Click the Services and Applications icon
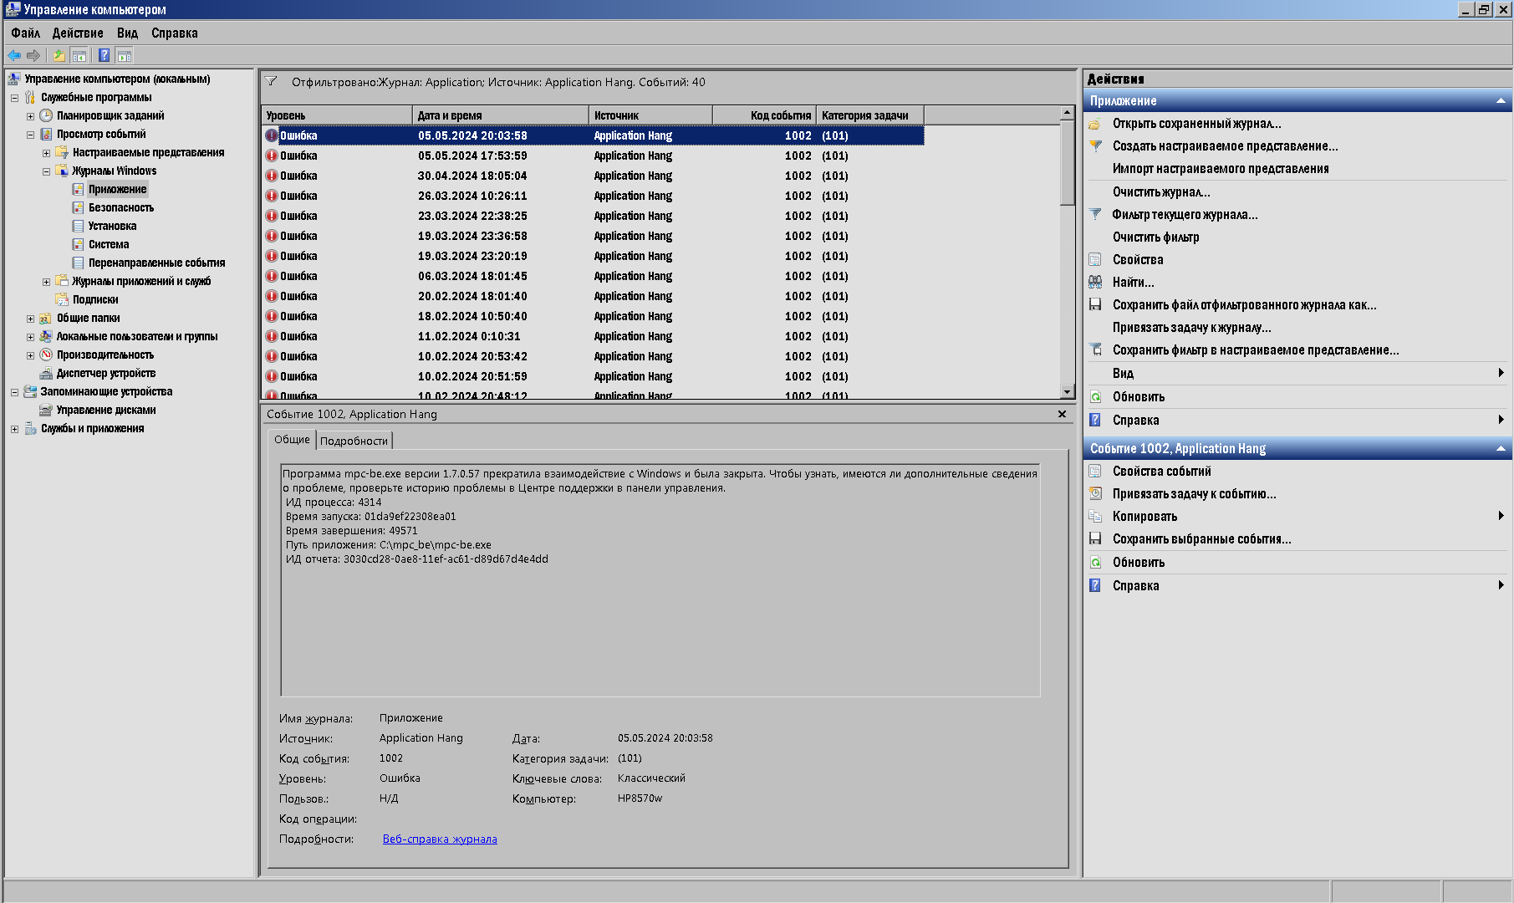1514x903 pixels. 30,428
